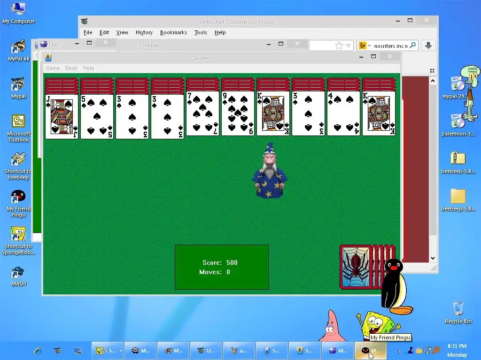Expand the SpongeBob taskbar group arrow
The image size is (481, 360).
[121, 351]
